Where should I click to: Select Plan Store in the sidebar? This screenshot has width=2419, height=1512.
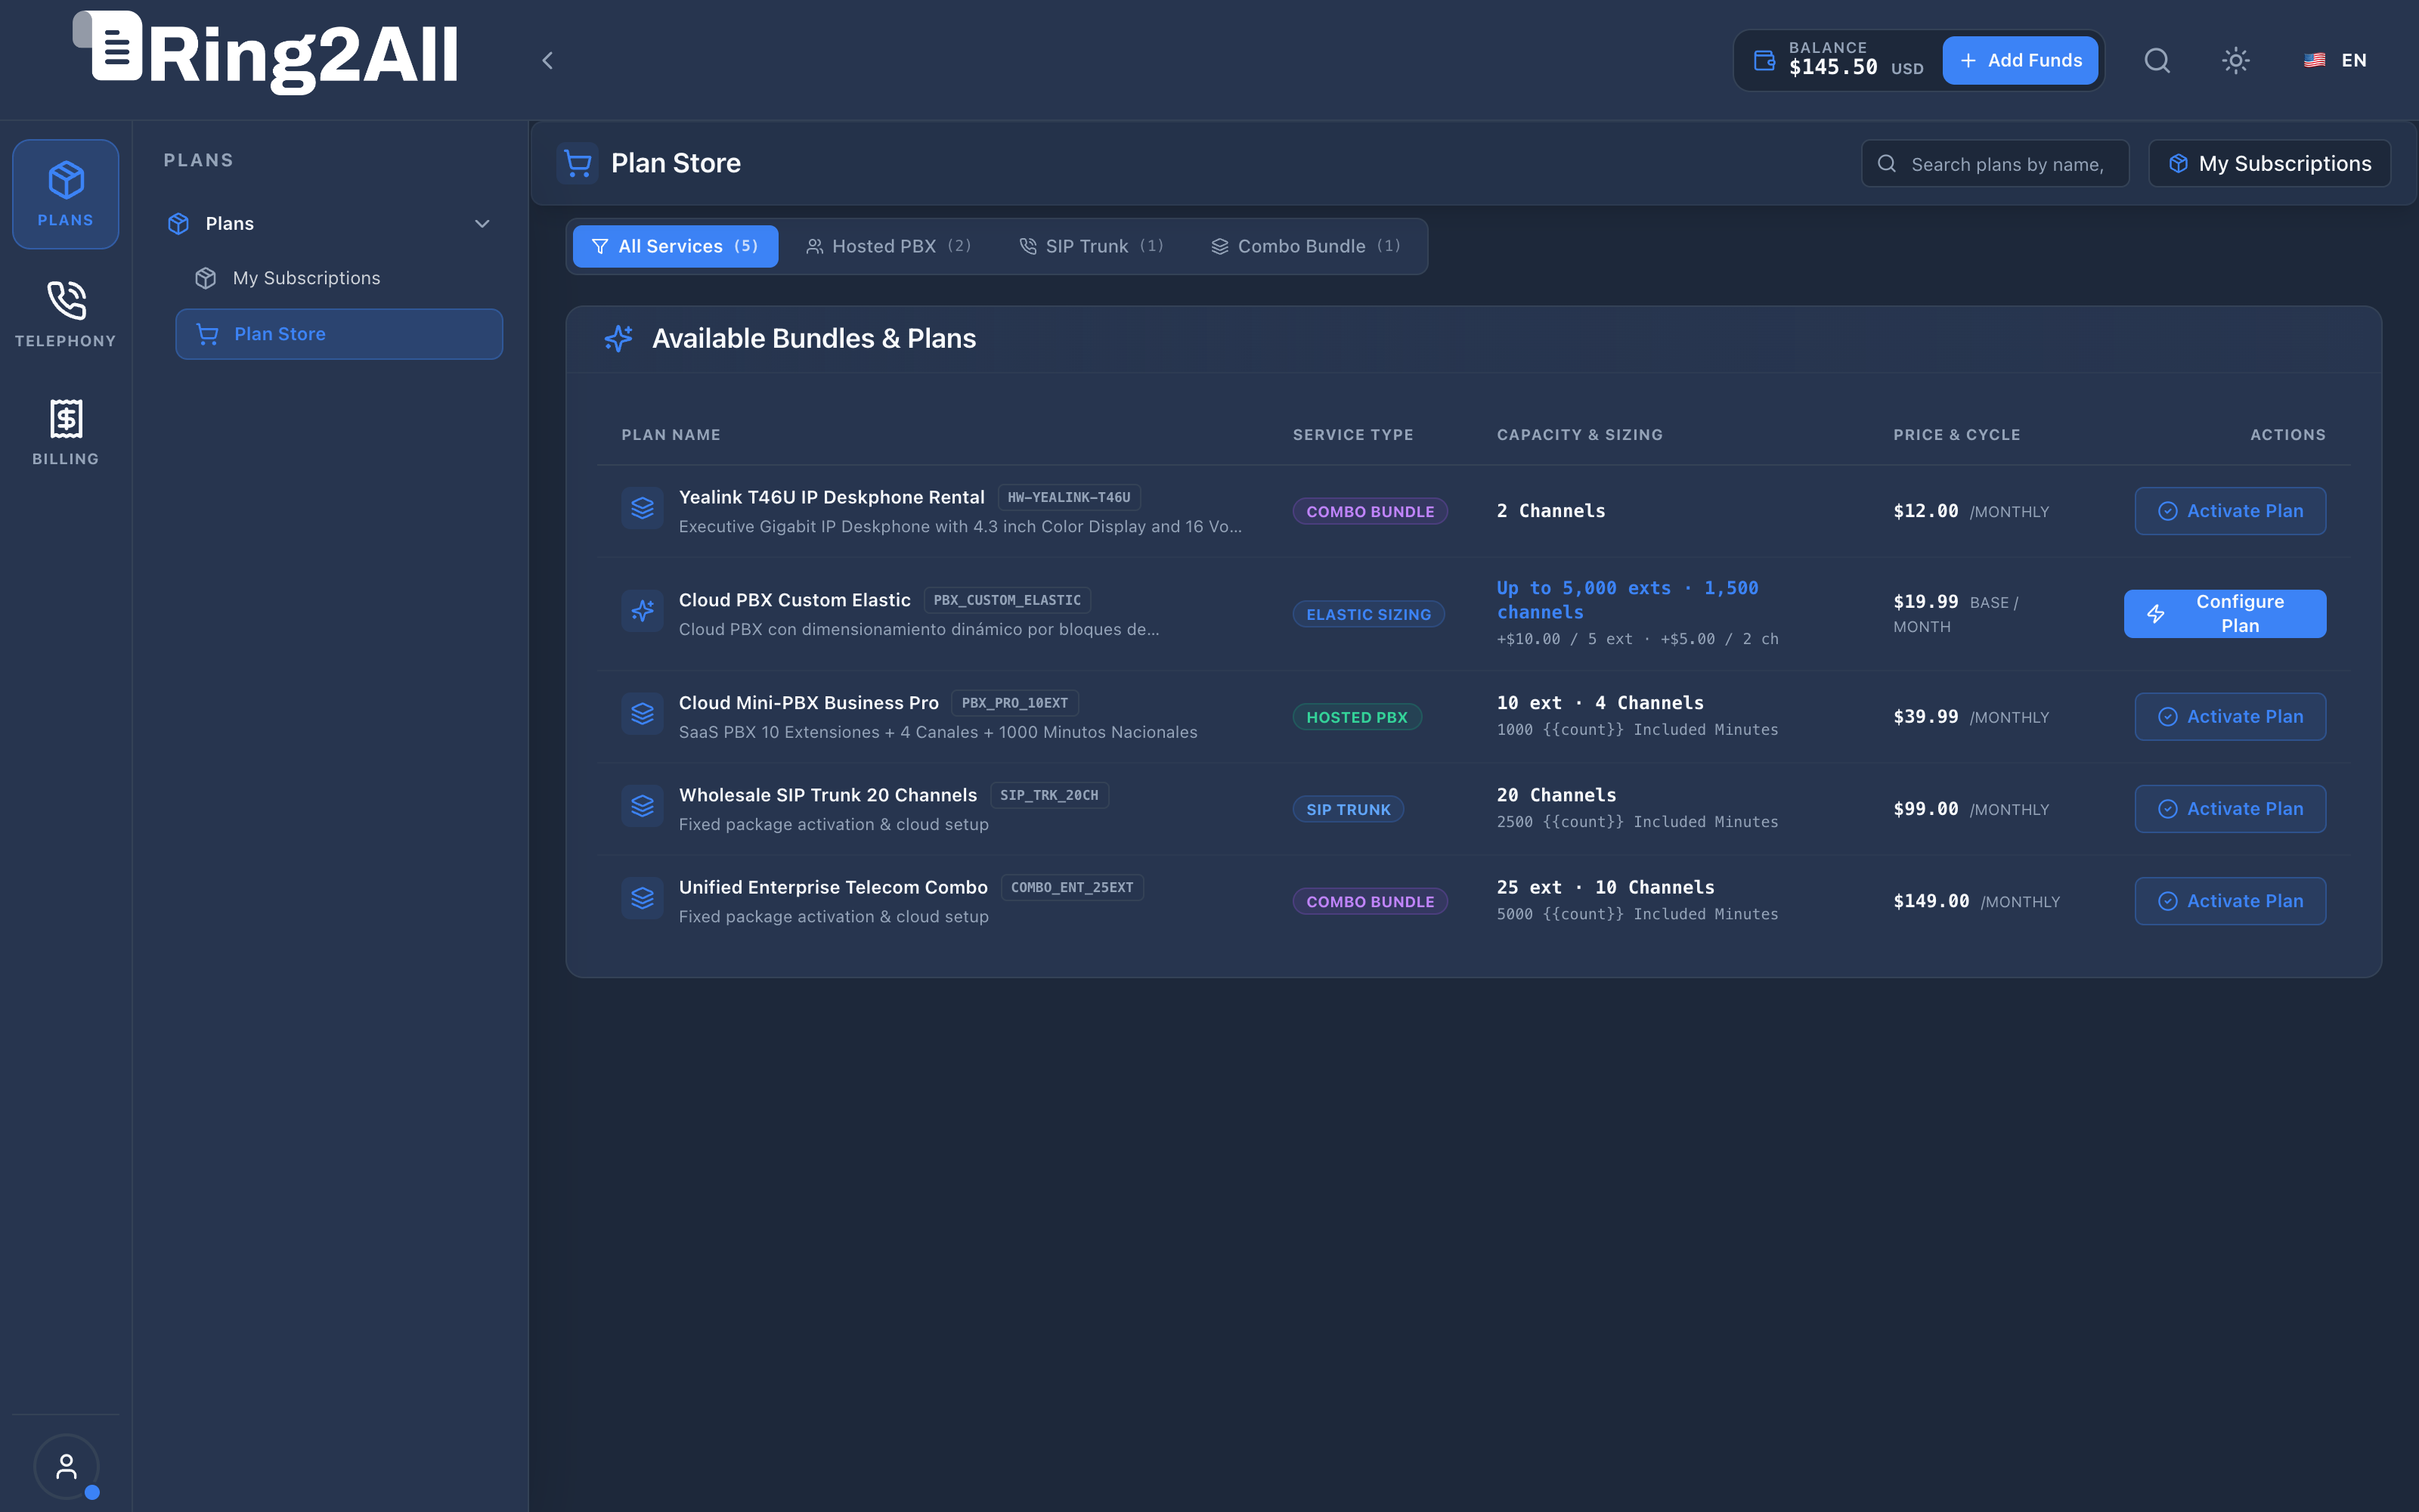(339, 334)
